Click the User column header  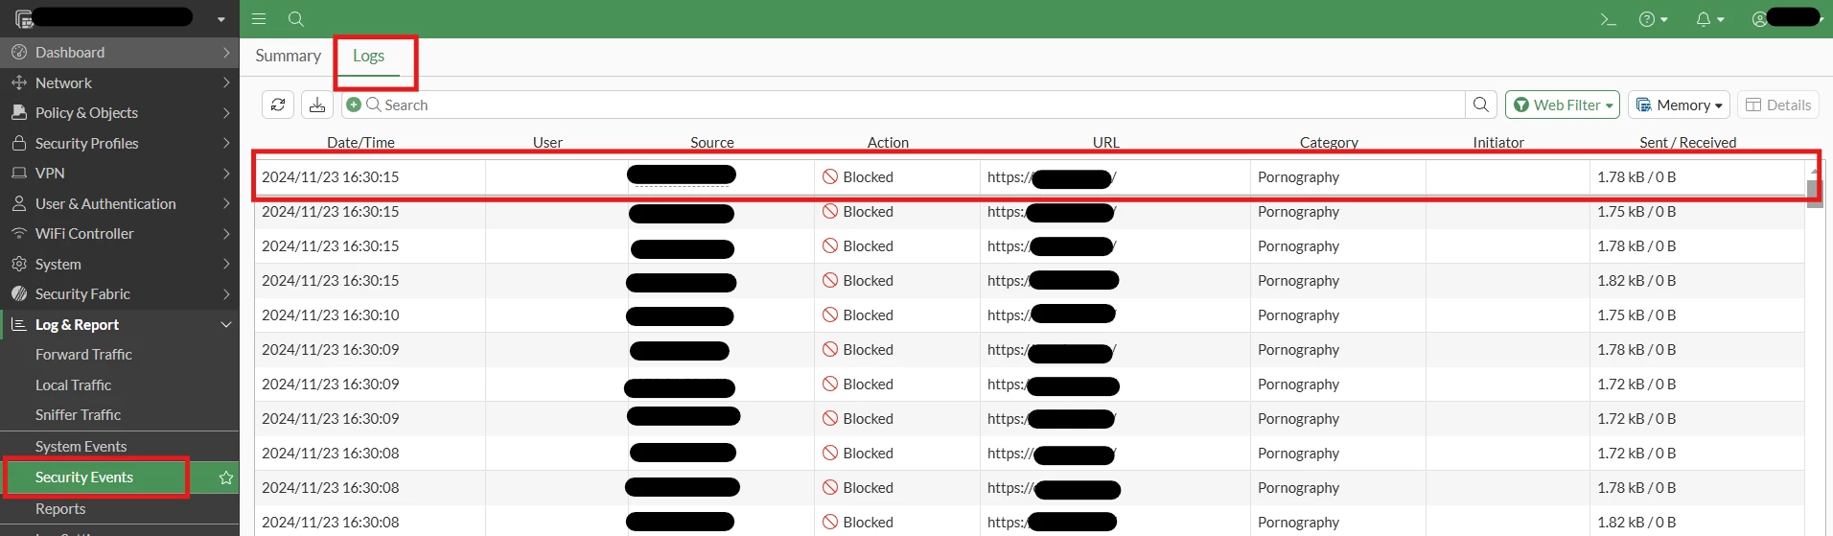pyautogui.click(x=547, y=143)
